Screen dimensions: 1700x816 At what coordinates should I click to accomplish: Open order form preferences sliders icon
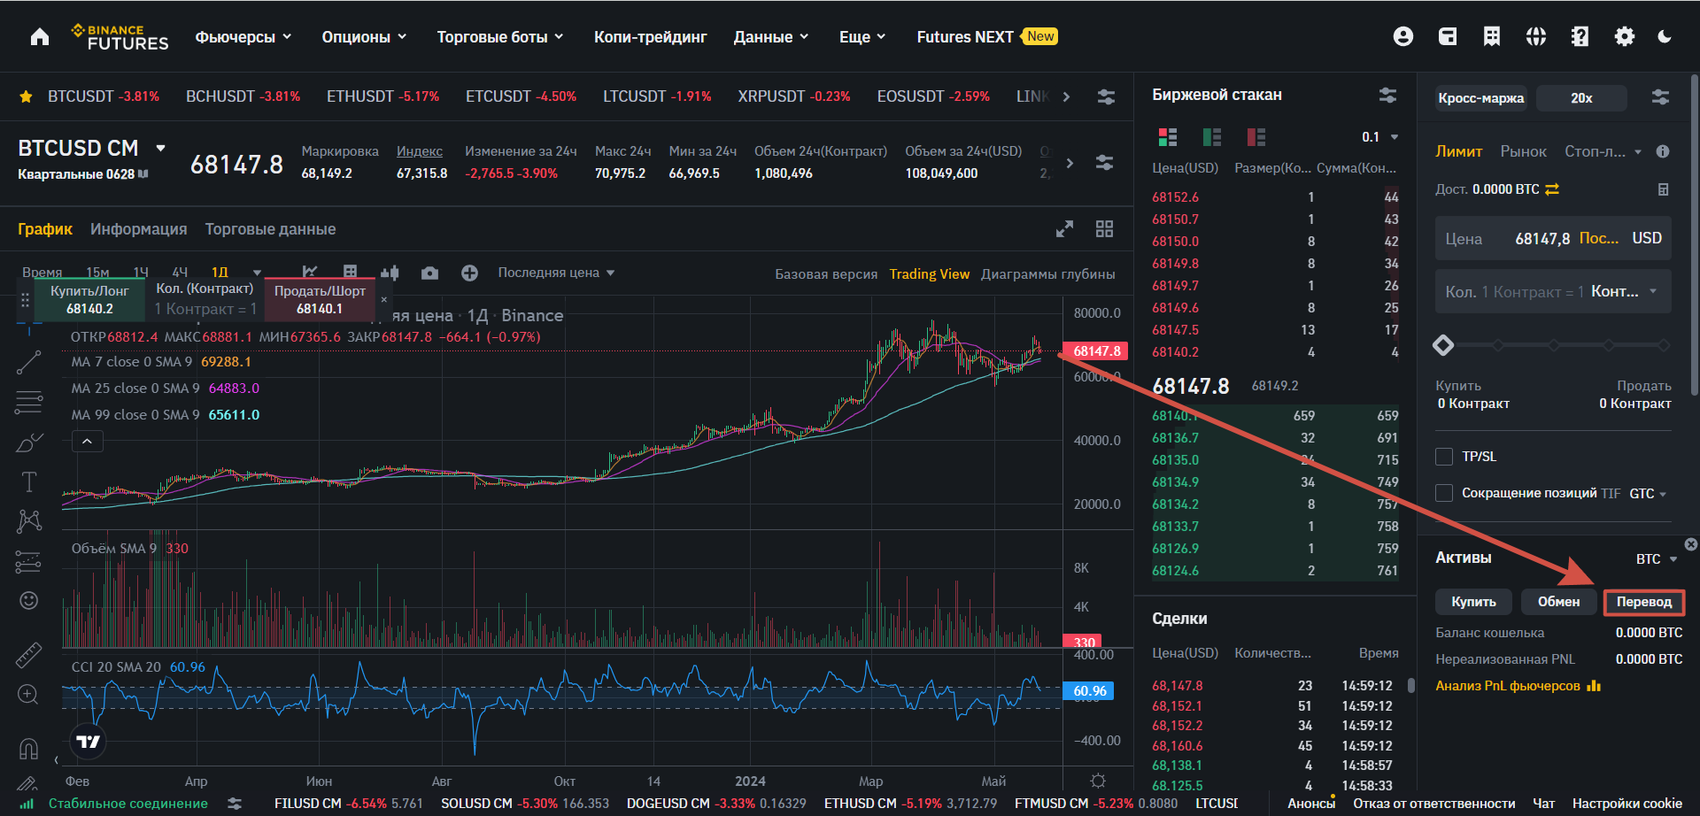[x=1660, y=97]
